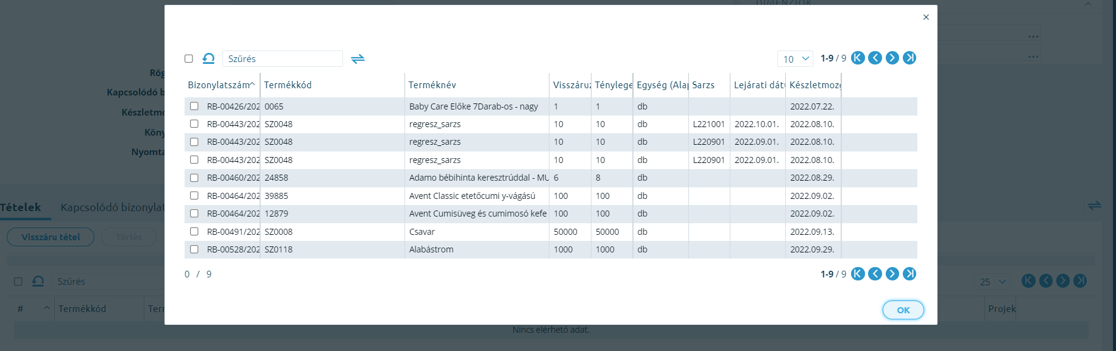1116x351 pixels.
Task: Click the Készletmozgás date column header
Action: [x=814, y=85]
